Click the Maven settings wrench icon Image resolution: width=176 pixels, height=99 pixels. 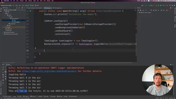pos(167,10)
